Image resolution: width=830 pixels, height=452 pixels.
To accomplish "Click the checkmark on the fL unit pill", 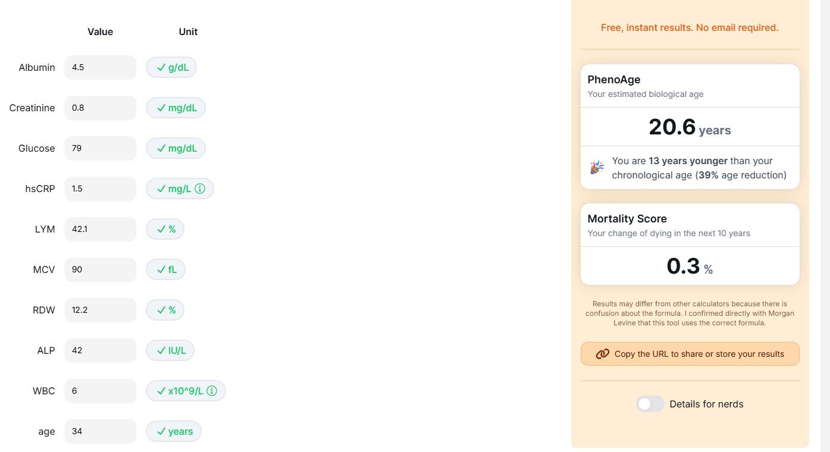I will click(x=161, y=270).
